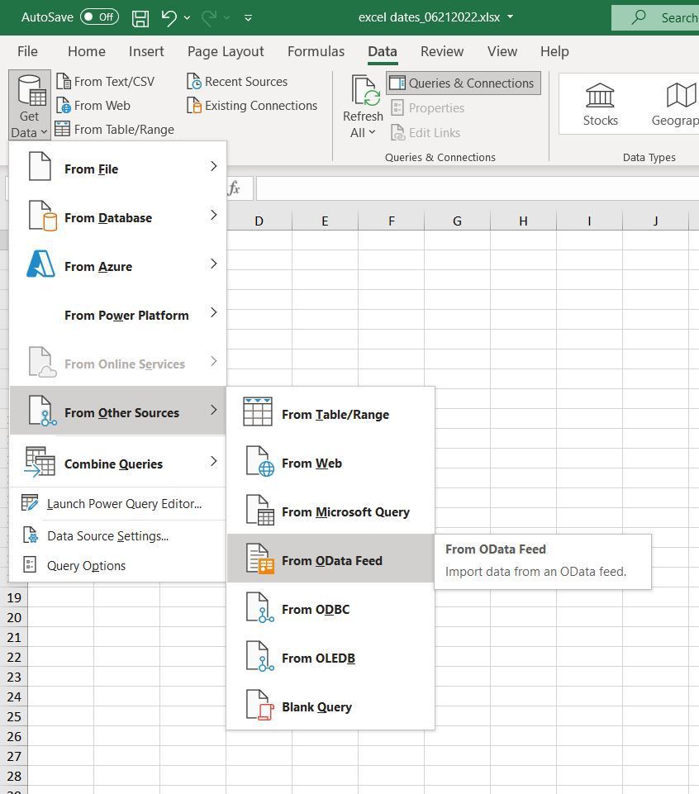The image size is (699, 794).
Task: Select column D header
Action: point(259,221)
